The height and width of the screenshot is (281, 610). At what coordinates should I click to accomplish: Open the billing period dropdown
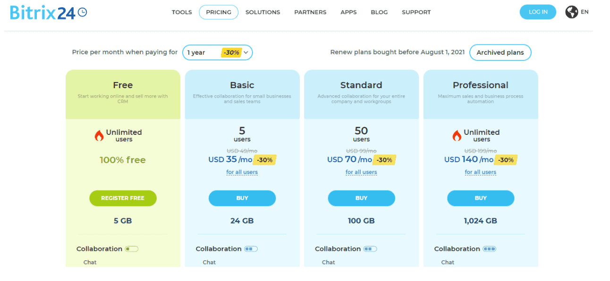218,52
